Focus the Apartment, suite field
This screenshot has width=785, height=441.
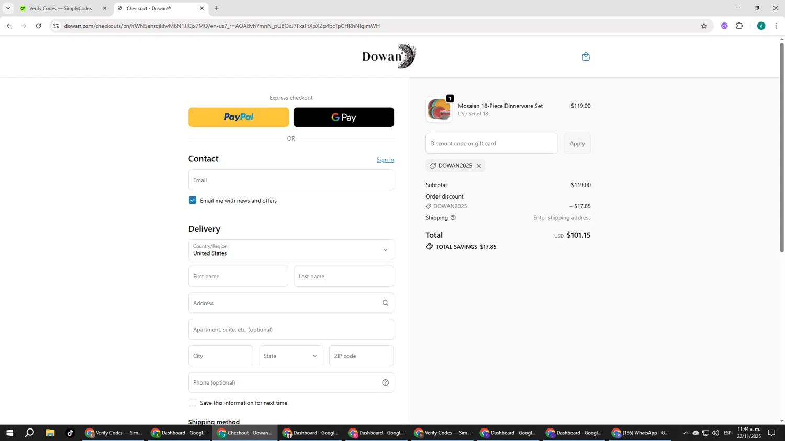pos(291,330)
